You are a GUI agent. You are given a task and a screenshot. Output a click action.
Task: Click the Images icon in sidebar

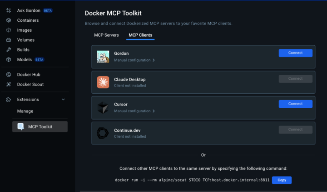point(9,30)
